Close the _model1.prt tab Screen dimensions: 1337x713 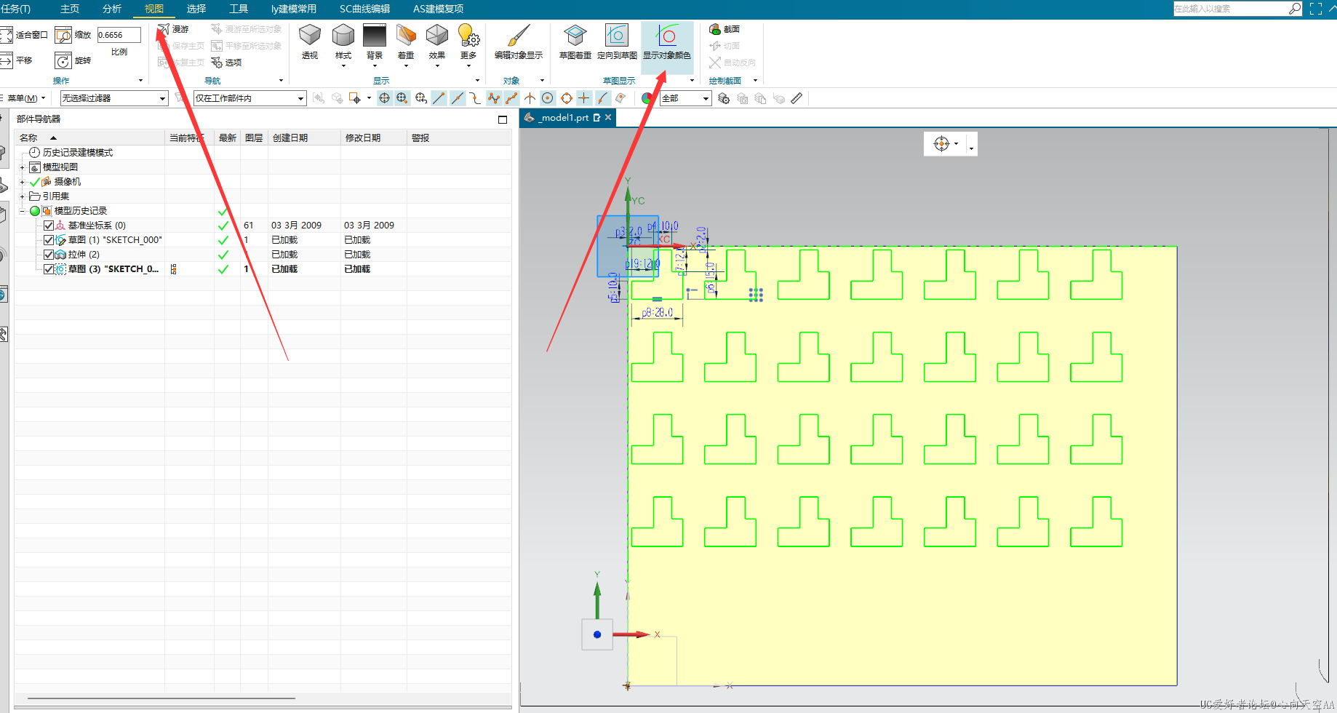pyautogui.click(x=608, y=117)
